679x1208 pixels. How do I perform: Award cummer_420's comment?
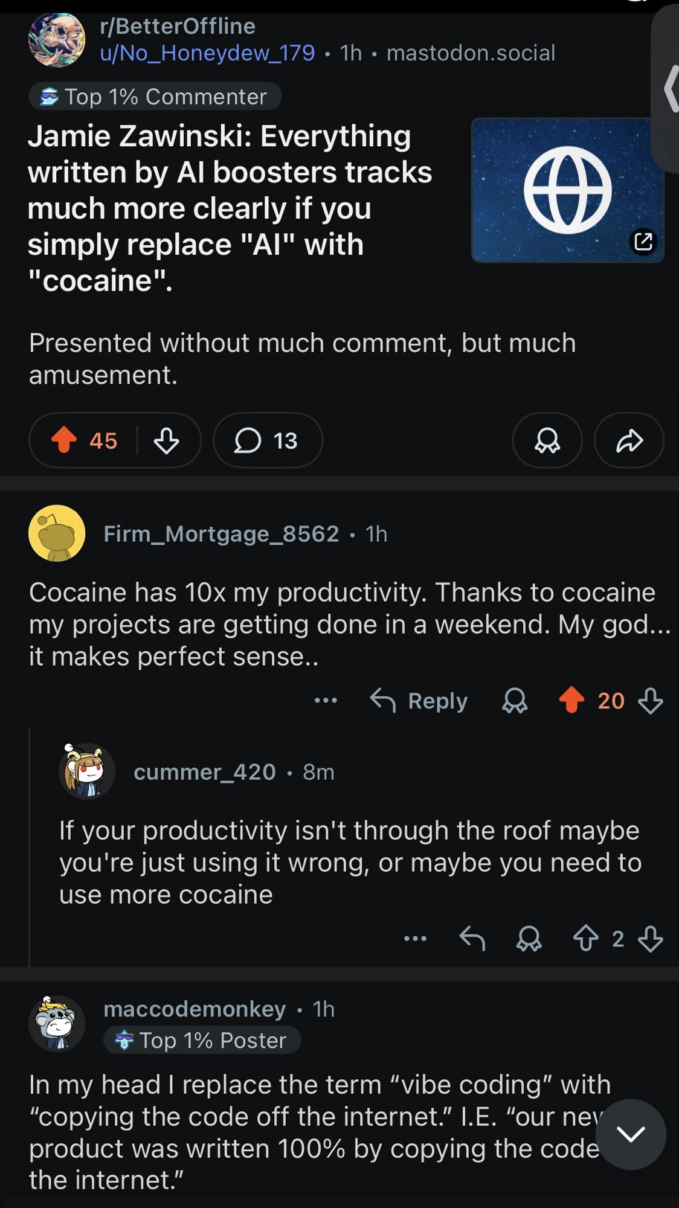[529, 939]
